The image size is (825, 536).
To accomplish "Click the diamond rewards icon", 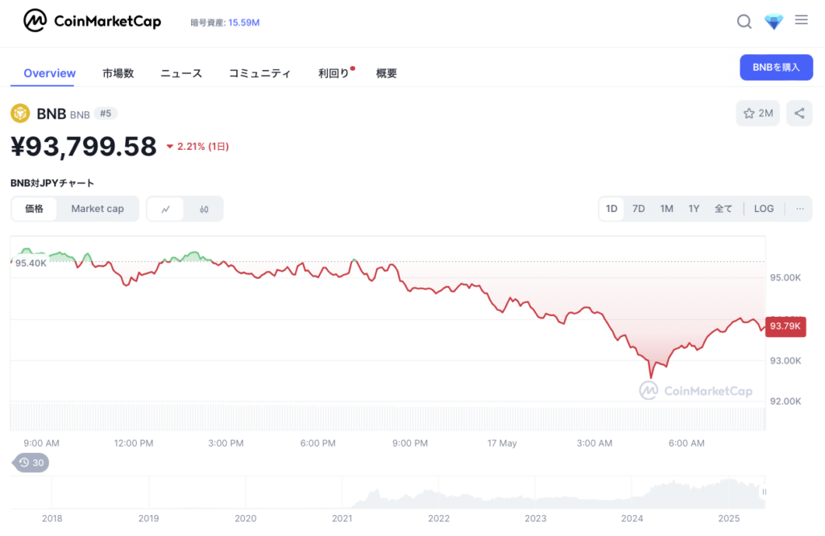I will [773, 22].
